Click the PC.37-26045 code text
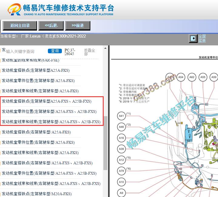 point(70,52)
